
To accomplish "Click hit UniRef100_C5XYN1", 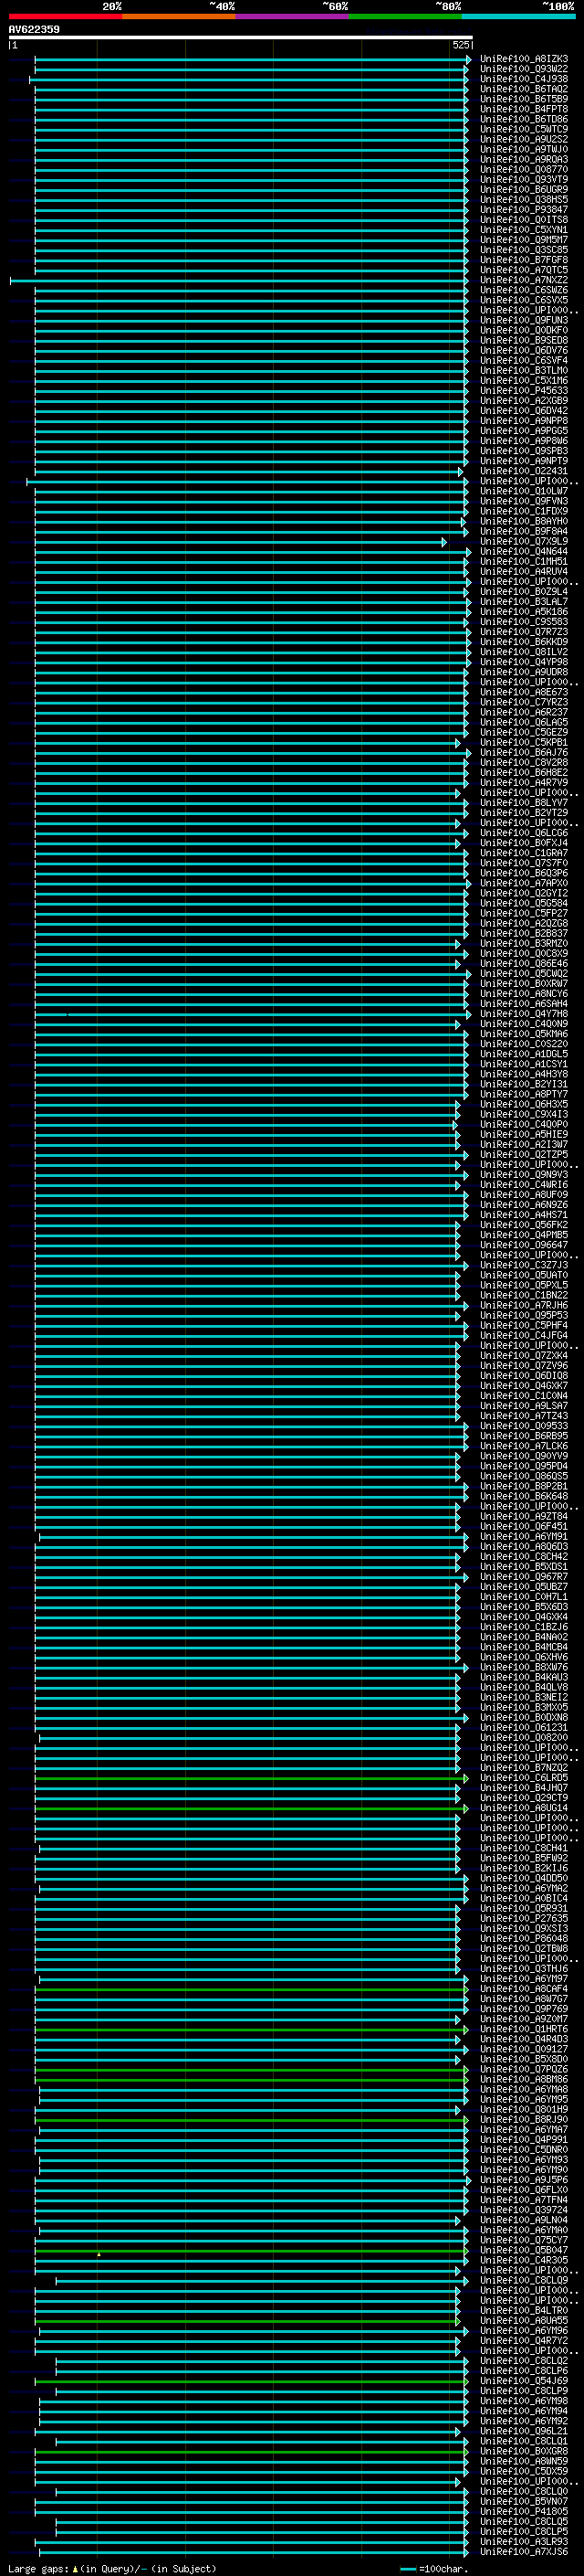I will point(524,230).
